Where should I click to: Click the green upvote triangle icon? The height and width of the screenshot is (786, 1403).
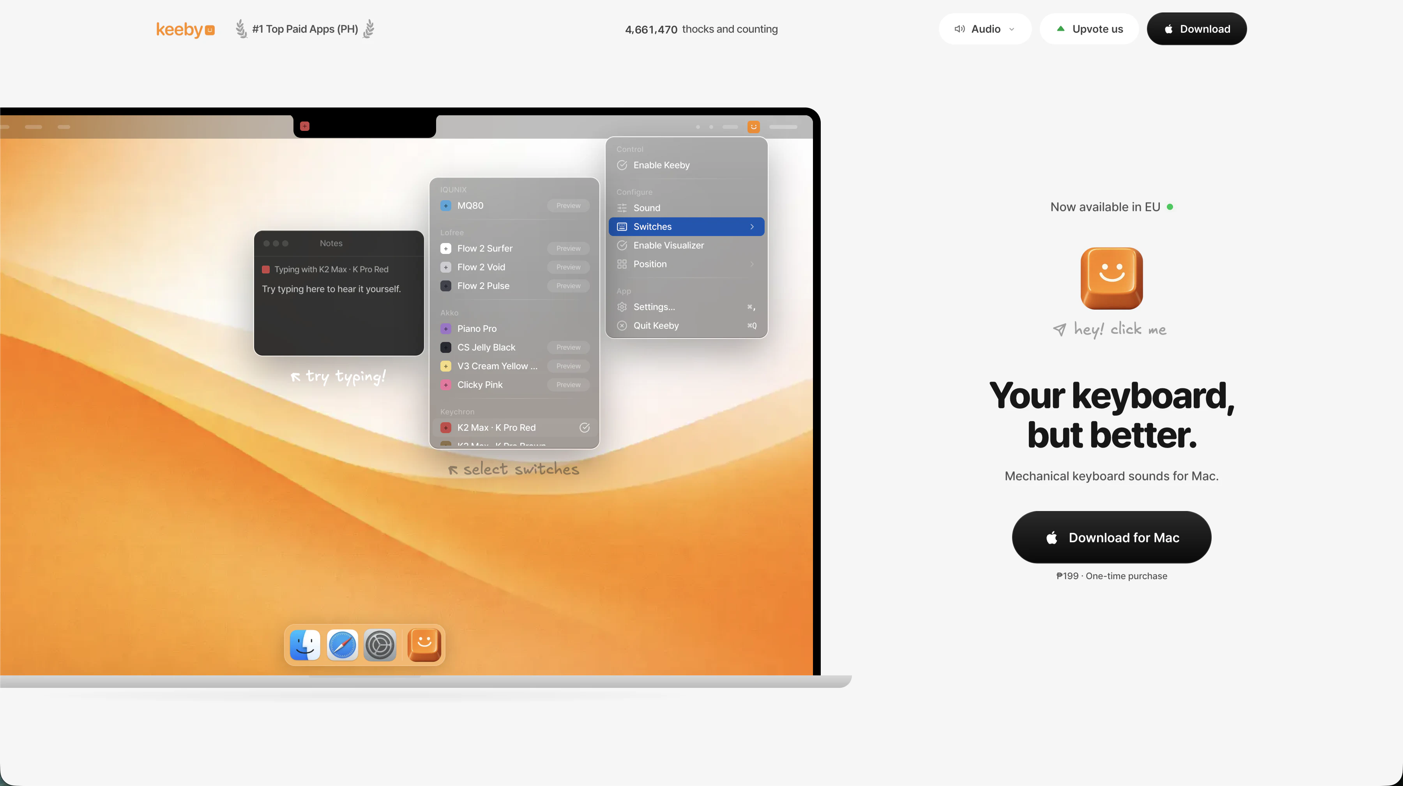(x=1060, y=29)
